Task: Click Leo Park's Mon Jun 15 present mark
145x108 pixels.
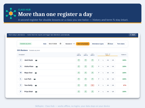Action: coord(79,79)
